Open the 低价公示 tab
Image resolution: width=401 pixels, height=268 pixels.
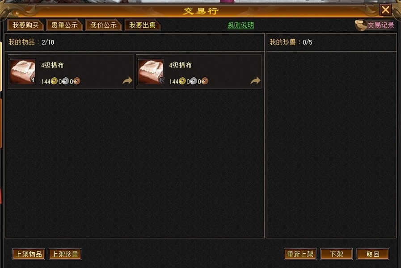pyautogui.click(x=103, y=25)
